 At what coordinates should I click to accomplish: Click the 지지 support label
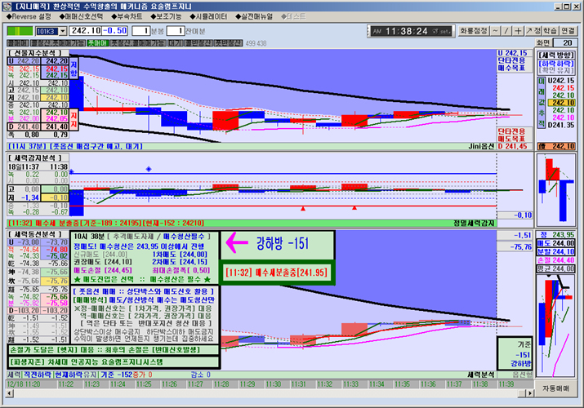(x=74, y=119)
